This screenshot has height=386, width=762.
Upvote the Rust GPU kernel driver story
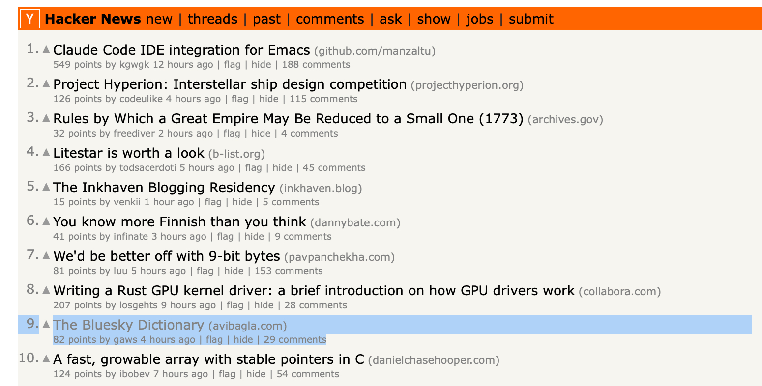tap(46, 290)
